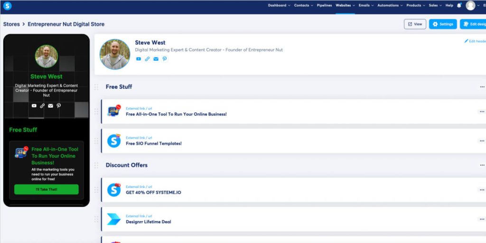Click Steve West name in store header
Viewport: 486px width, 243px height.
(150, 42)
